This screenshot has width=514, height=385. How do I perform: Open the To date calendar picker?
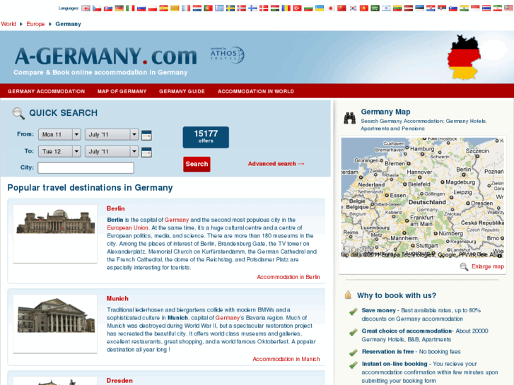(146, 152)
